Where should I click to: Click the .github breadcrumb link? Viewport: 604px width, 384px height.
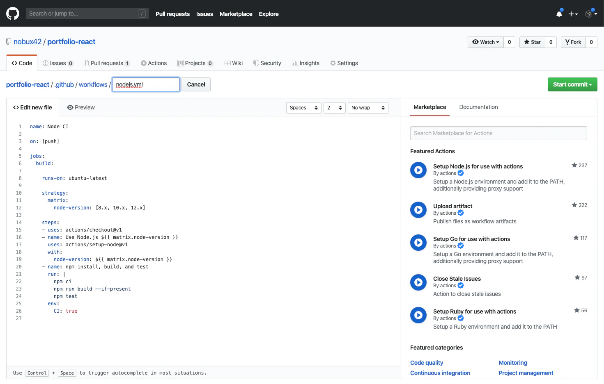(x=64, y=84)
